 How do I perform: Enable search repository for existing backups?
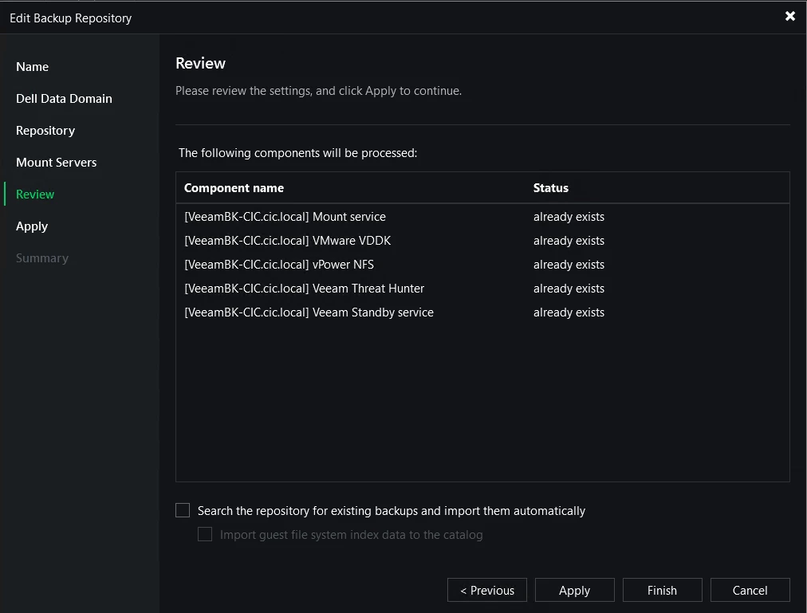183,511
